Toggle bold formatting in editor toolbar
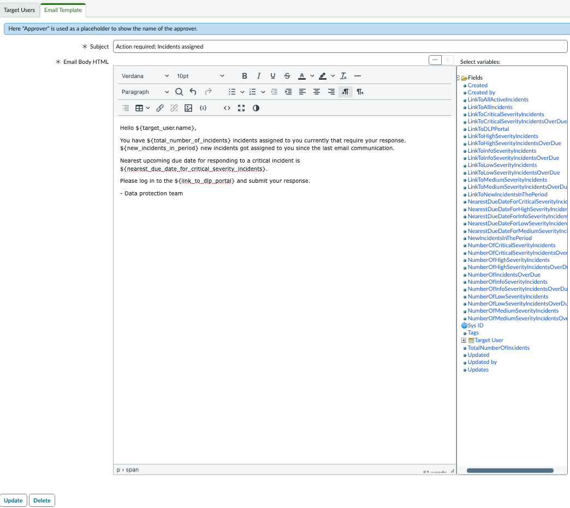Screen dimensions: 570x508 click(x=244, y=76)
